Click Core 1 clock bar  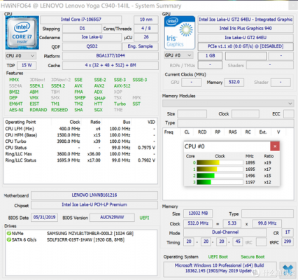[220, 169]
